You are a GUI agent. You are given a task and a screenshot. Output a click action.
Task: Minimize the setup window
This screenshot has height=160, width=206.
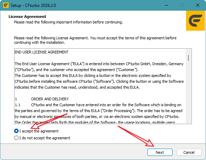click(x=166, y=6)
